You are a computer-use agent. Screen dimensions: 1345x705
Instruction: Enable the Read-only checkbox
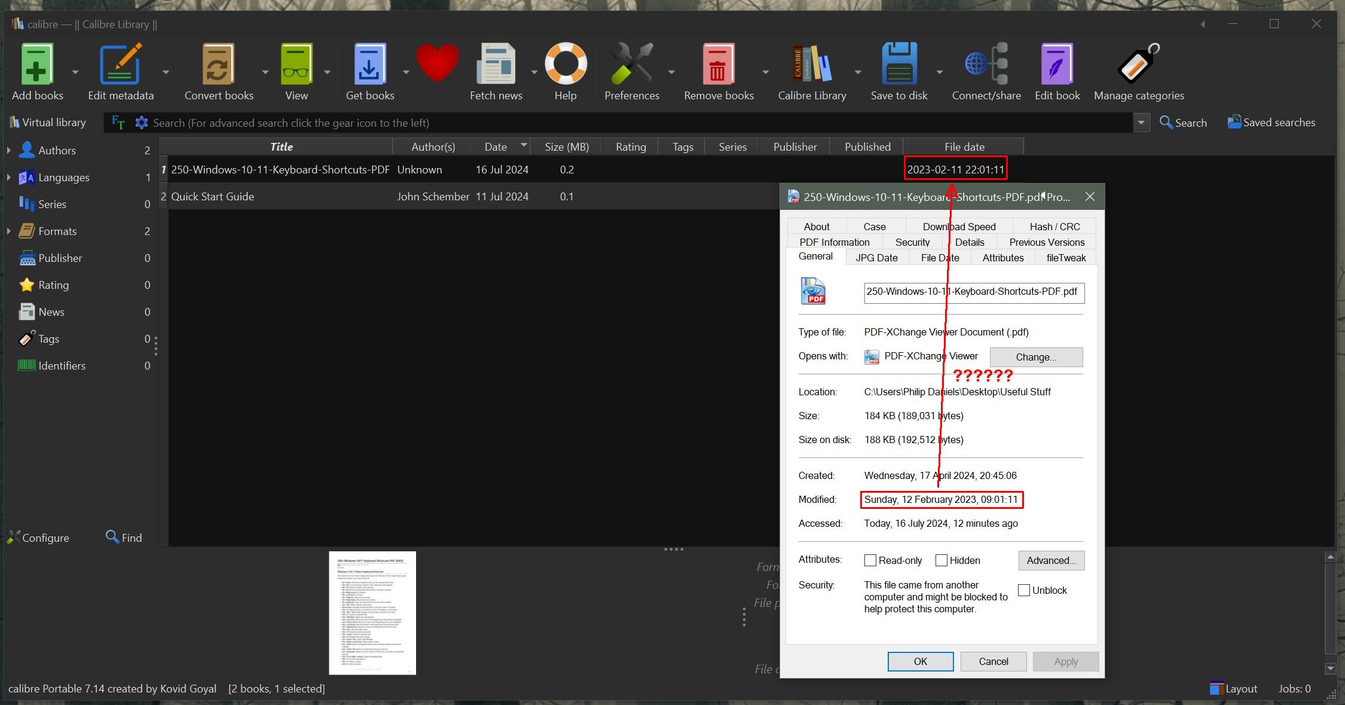point(870,560)
